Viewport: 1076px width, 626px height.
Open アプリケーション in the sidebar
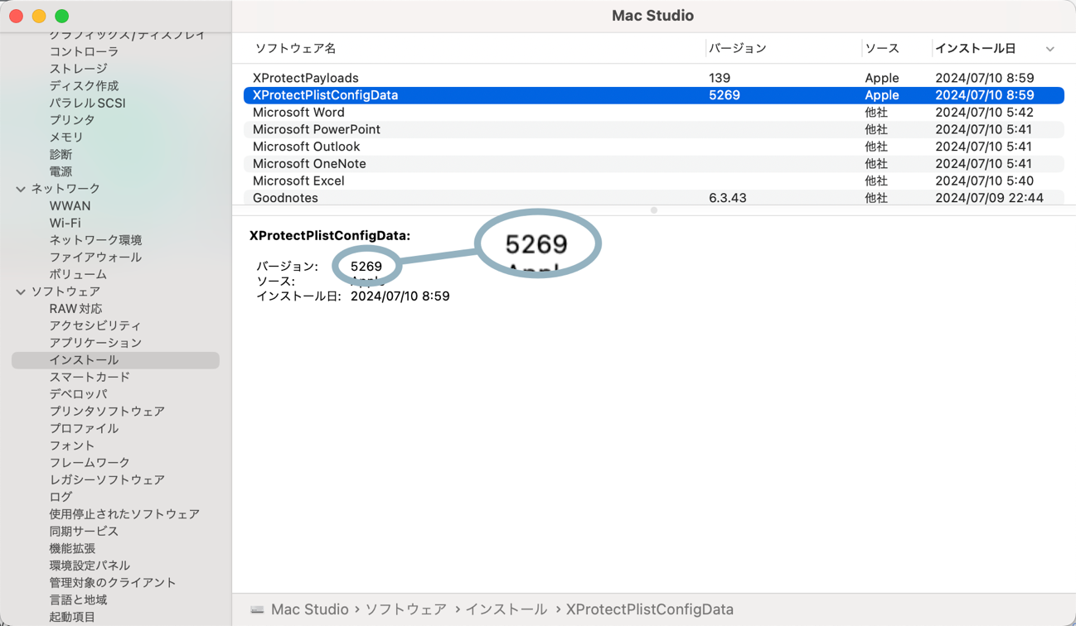(95, 343)
